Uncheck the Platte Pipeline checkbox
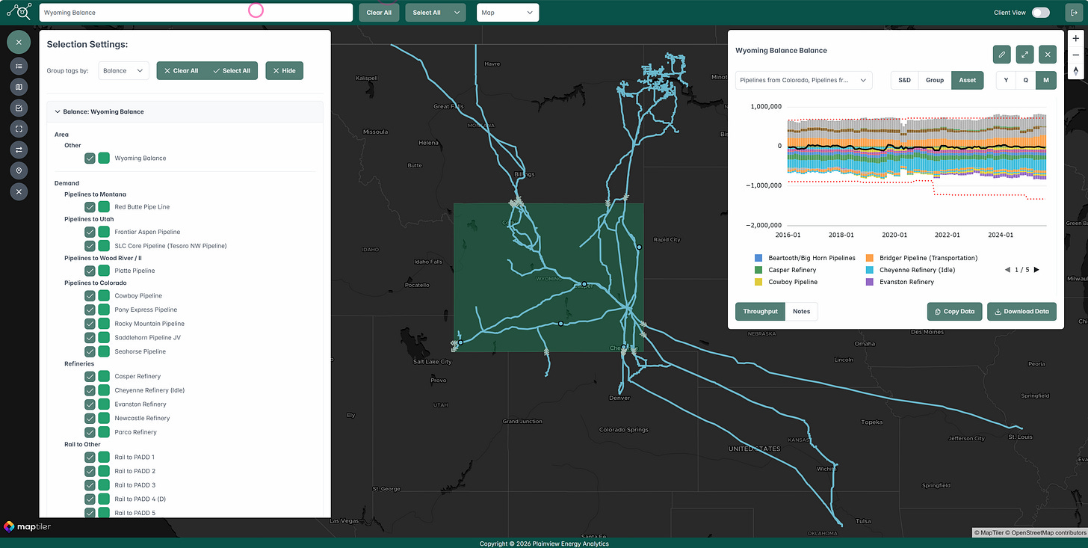The image size is (1088, 548). [90, 271]
